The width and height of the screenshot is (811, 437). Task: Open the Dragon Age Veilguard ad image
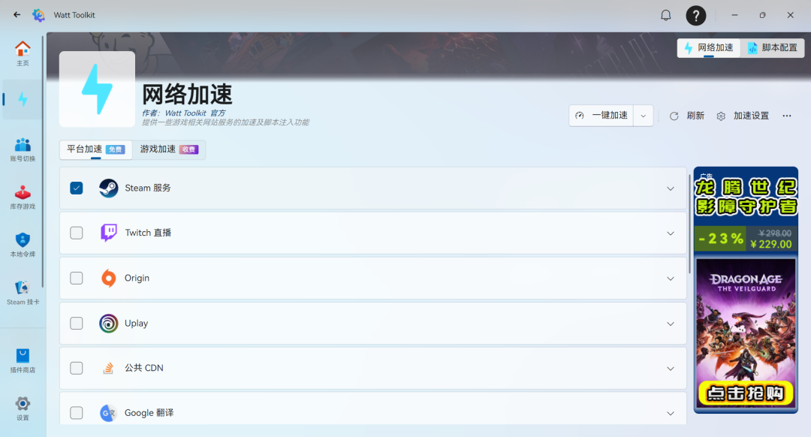point(746,333)
